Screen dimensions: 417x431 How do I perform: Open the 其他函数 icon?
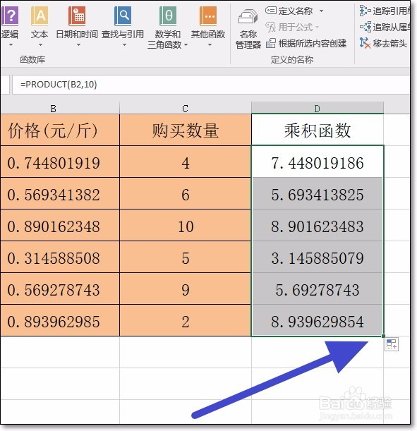tap(208, 16)
